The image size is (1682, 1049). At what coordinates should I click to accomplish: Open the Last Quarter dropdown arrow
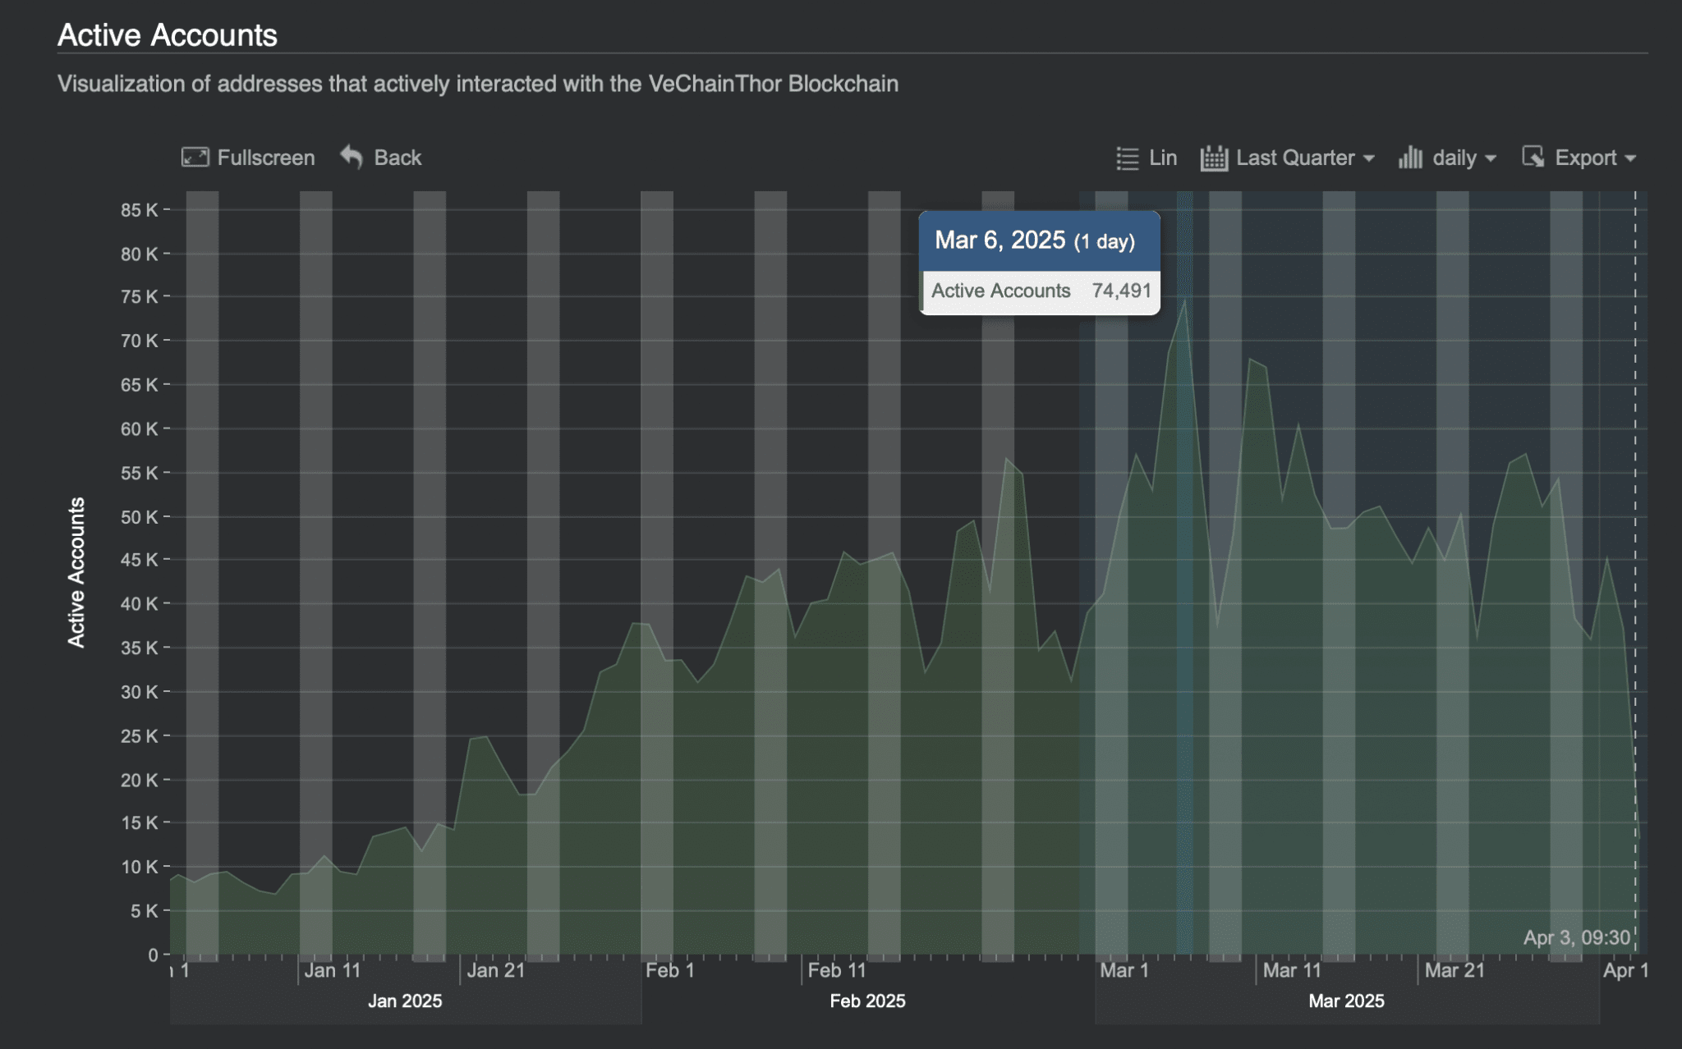(x=1368, y=158)
